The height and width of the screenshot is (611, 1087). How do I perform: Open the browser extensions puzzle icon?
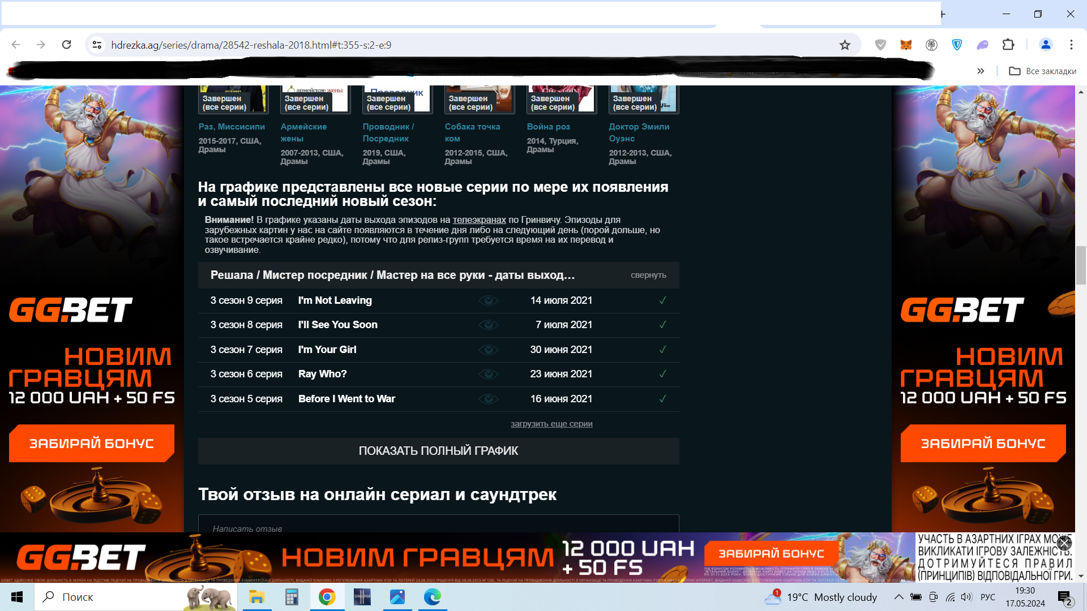click(x=1008, y=44)
